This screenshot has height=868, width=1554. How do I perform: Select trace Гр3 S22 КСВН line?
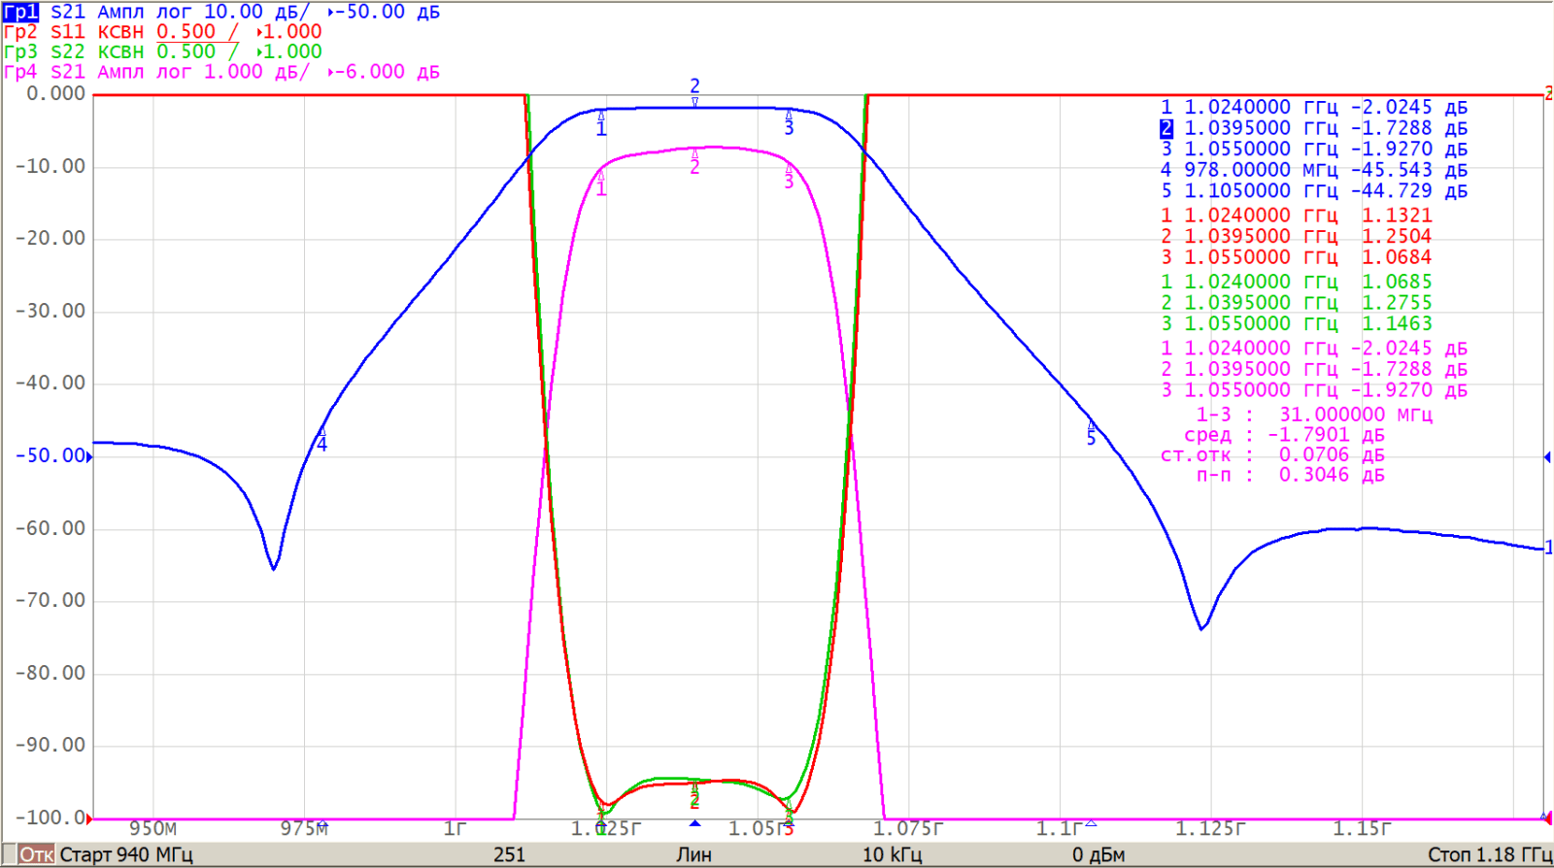click(x=162, y=52)
